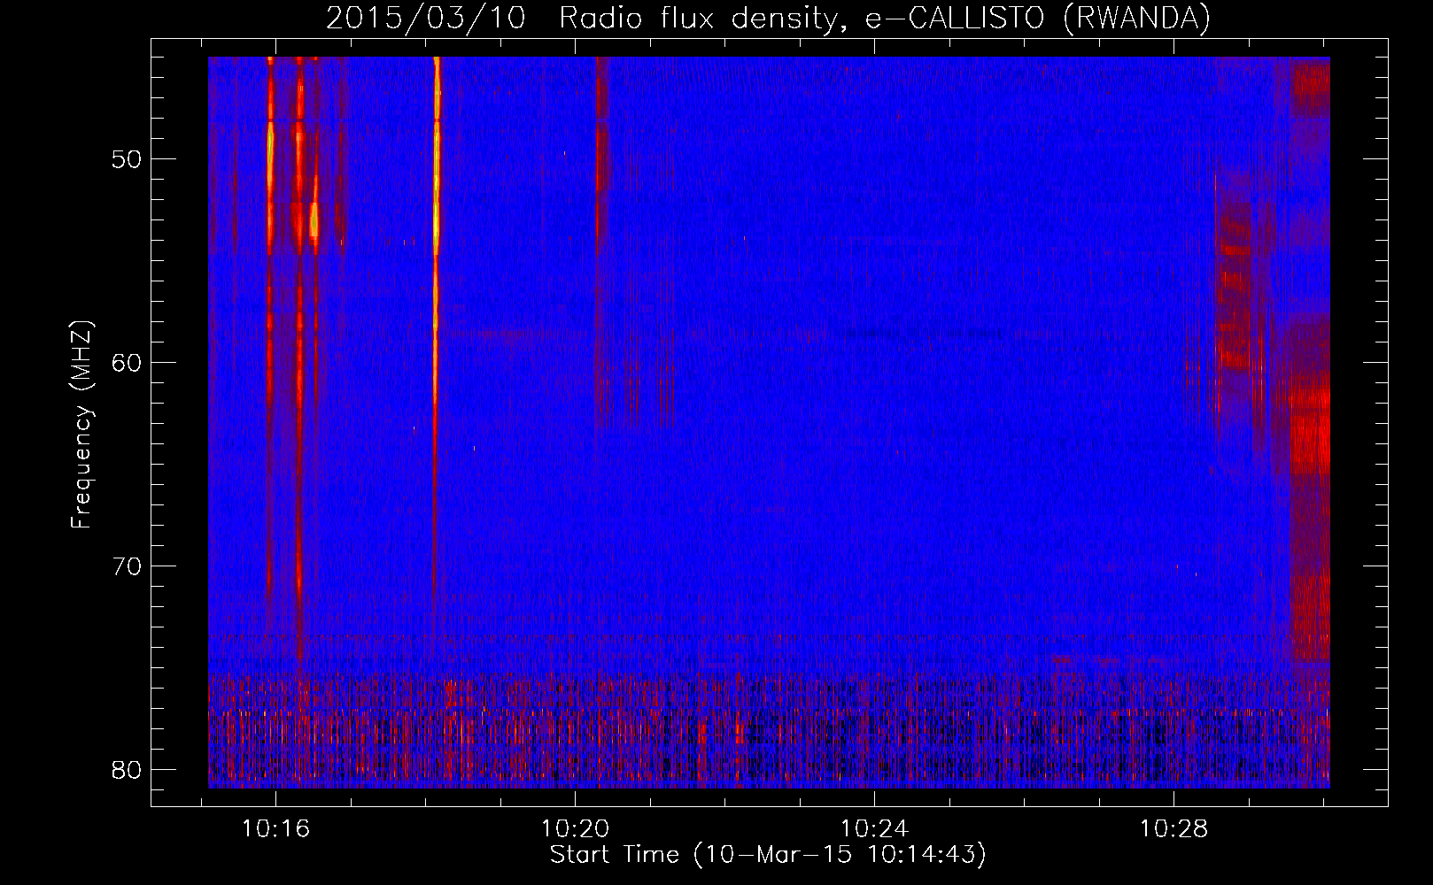The width and height of the screenshot is (1433, 885).
Task: Click the 10:28 time tick label
Action: (x=1174, y=829)
